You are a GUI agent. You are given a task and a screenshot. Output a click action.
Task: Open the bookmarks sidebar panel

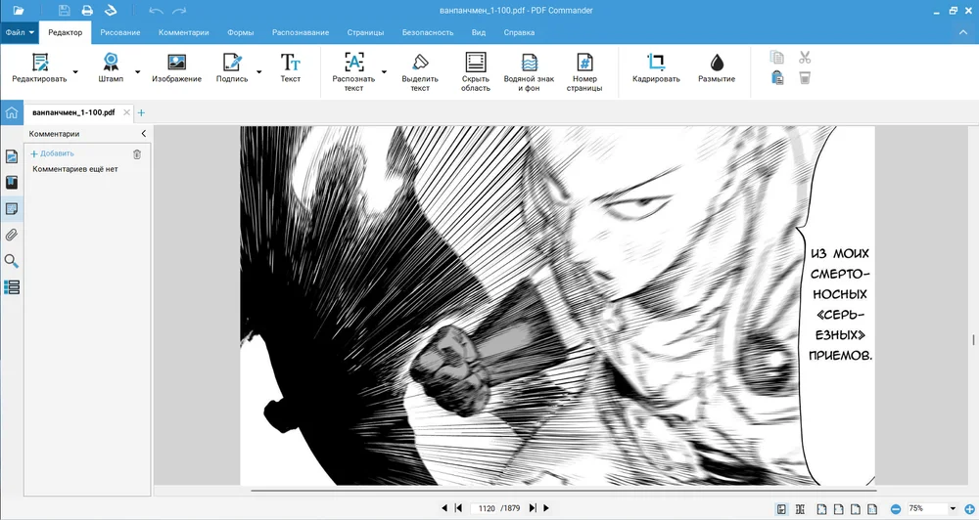[12, 183]
